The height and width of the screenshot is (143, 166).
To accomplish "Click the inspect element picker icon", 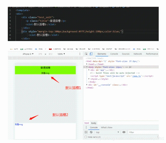I will (x=86, y=54).
